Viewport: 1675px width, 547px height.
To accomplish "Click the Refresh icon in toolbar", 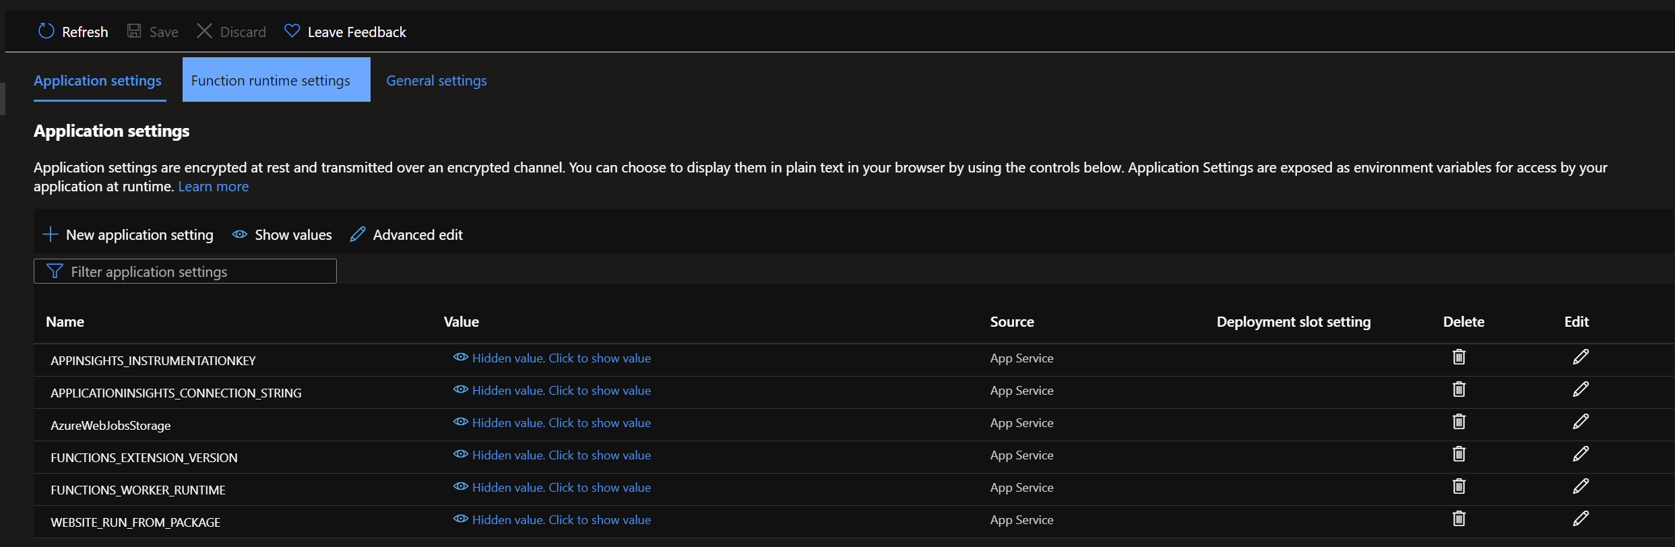I will coord(46,31).
